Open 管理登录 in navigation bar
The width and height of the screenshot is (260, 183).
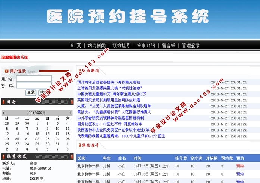(x=191, y=45)
